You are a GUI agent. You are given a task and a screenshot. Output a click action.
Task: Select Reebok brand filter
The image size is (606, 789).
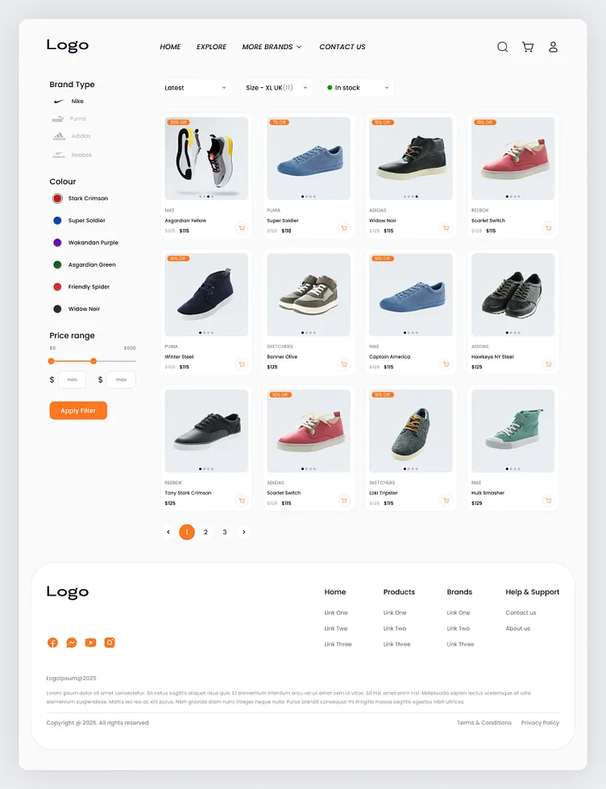click(73, 155)
